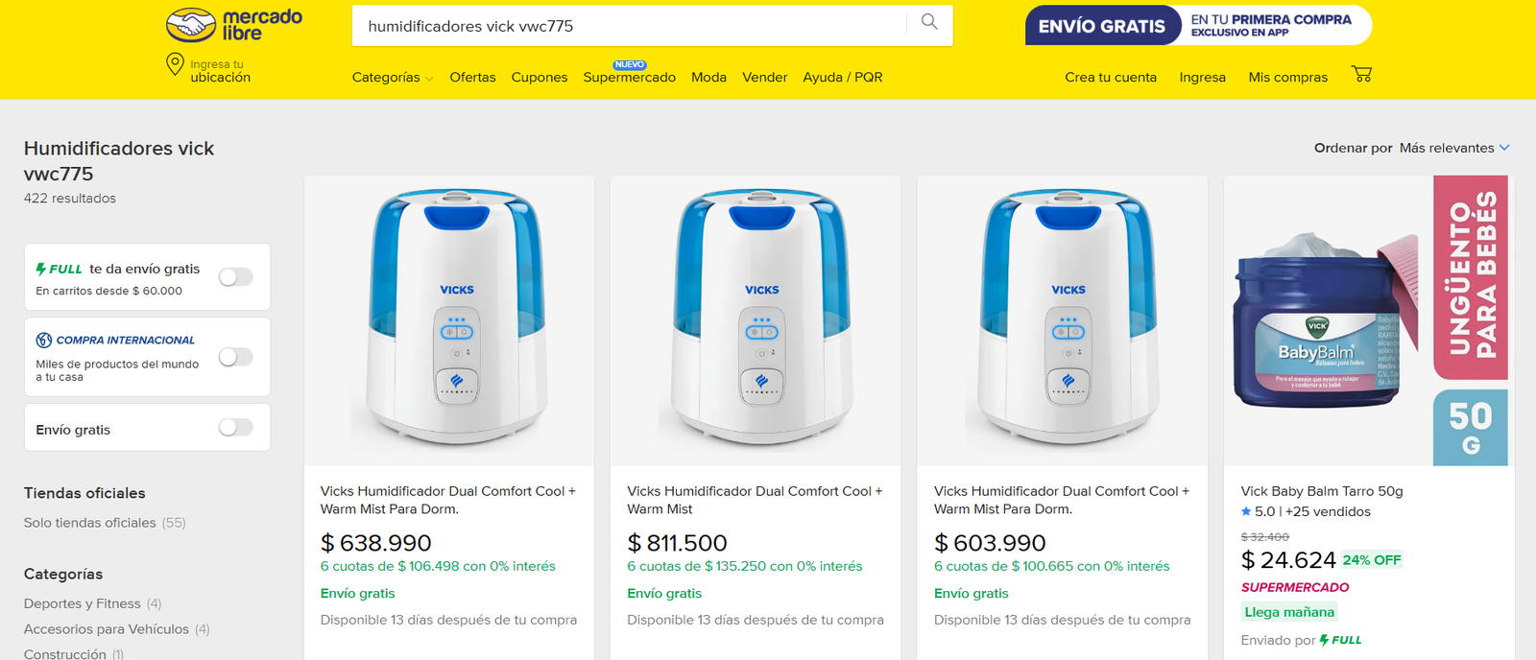Image resolution: width=1536 pixels, height=660 pixels.
Task: Click the magnifying glass search icon
Action: (929, 22)
